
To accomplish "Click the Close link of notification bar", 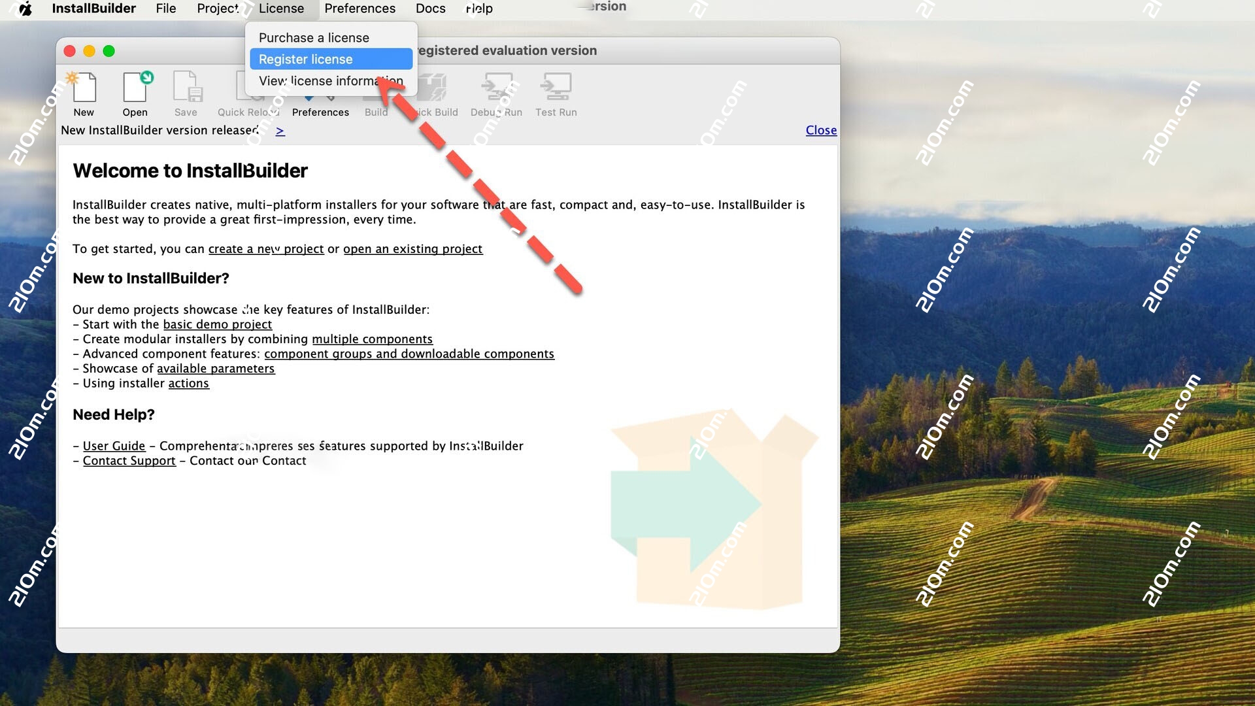I will 821,130.
